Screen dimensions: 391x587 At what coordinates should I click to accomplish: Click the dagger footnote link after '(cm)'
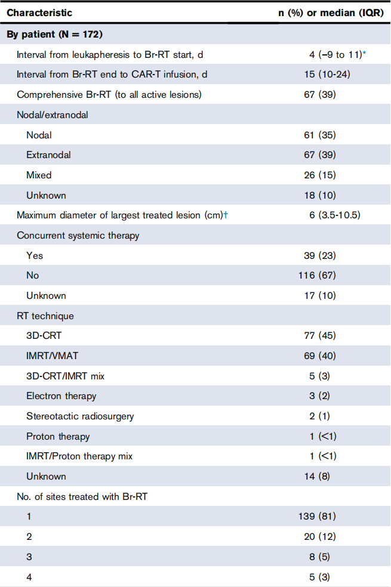pos(225,215)
